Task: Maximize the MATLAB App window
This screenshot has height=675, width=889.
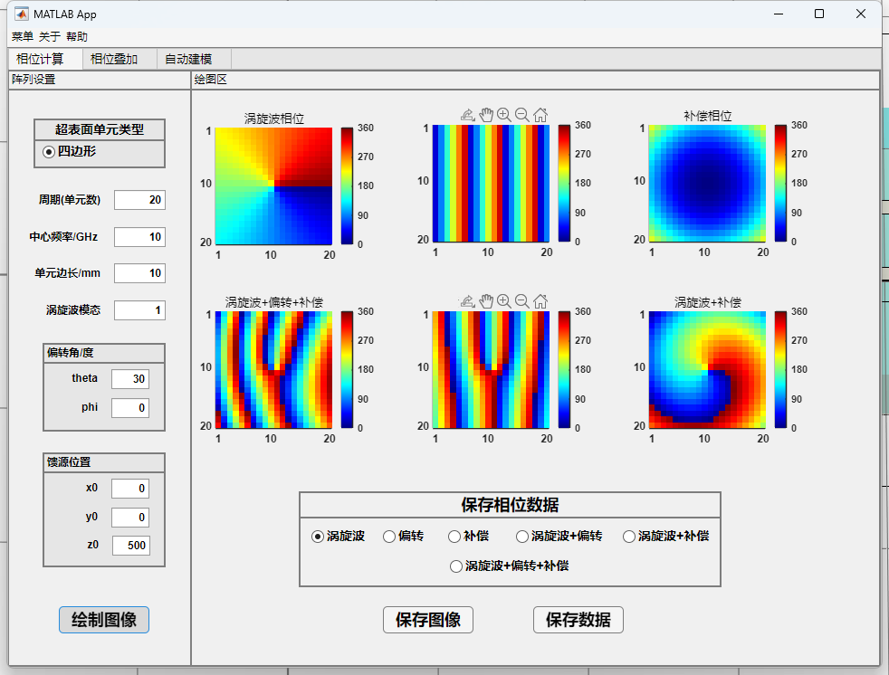Action: 819,14
